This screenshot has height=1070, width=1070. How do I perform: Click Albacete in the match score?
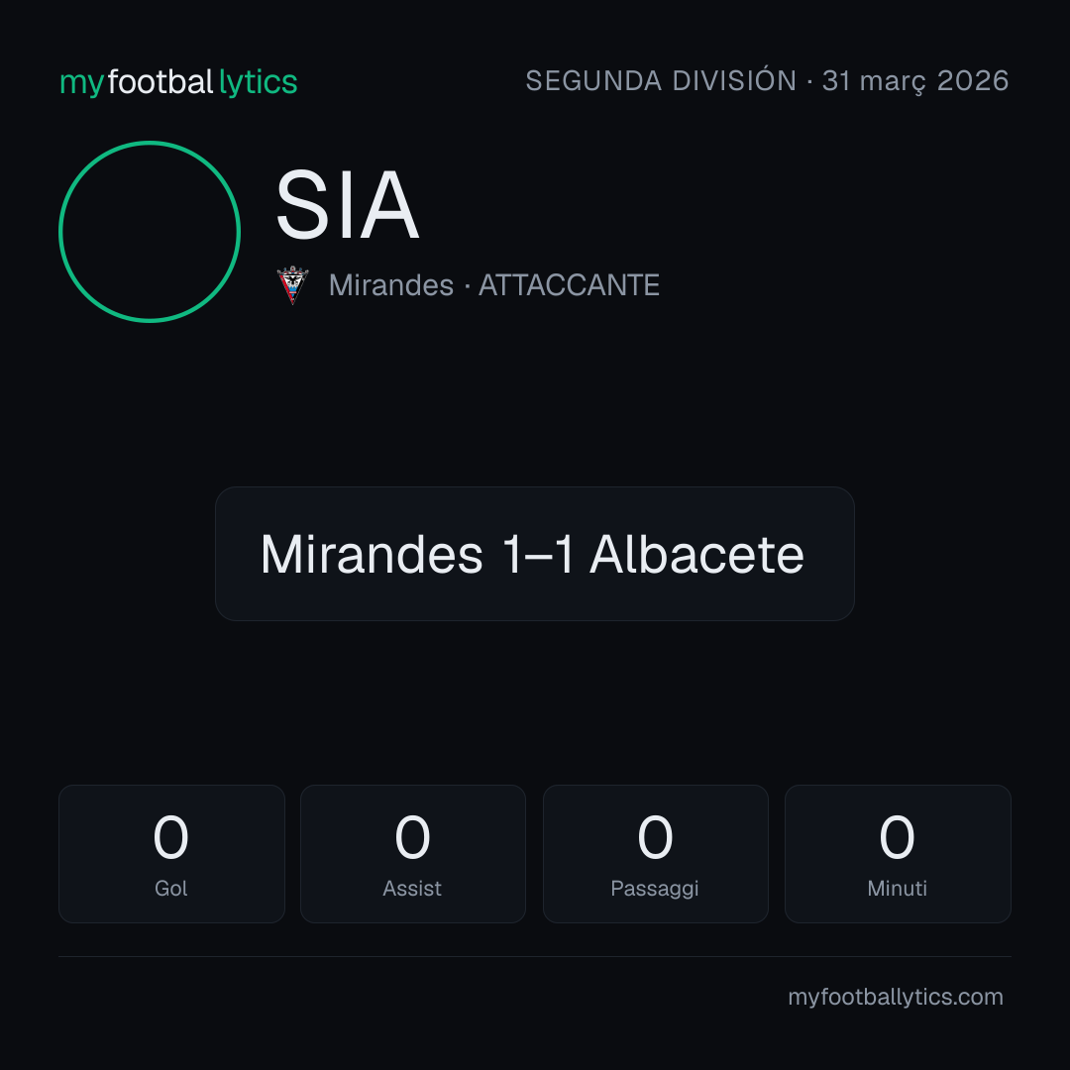pos(696,554)
